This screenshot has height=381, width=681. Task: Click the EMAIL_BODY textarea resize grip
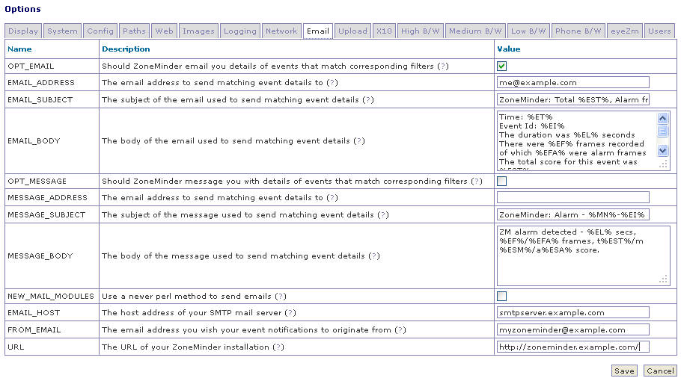pyautogui.click(x=663, y=164)
